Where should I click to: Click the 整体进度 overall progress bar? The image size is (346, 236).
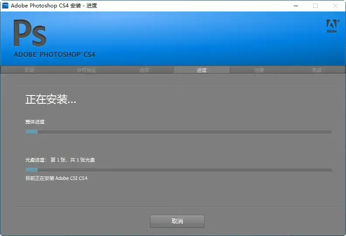[x=179, y=132]
